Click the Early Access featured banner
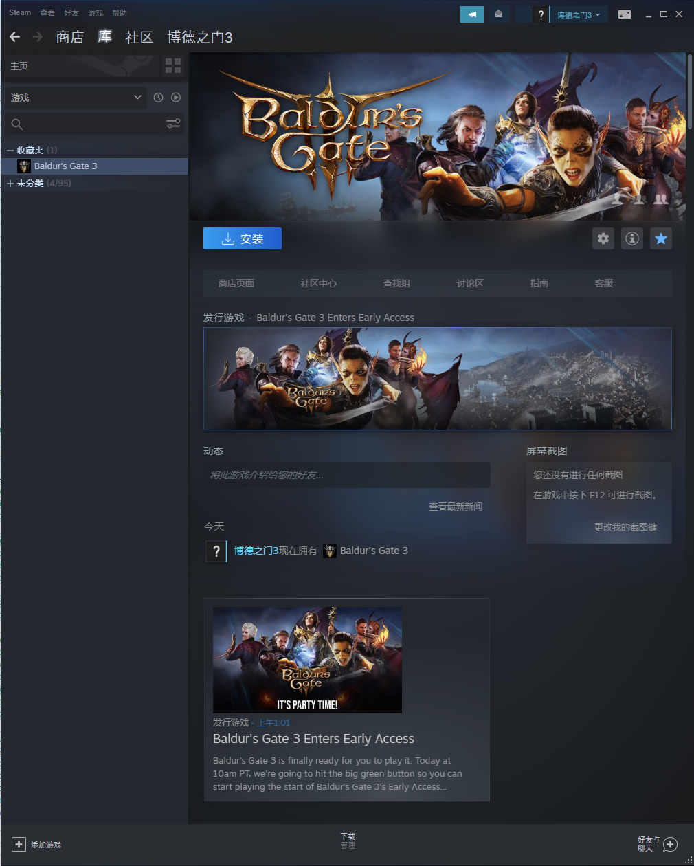Image resolution: width=694 pixels, height=866 pixels. coord(438,379)
